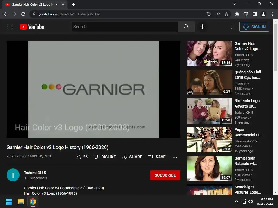
Task: Bookmark this tab with star icon
Action: [226, 14]
